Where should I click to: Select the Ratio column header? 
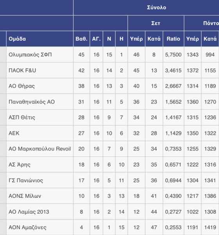pos(173,39)
